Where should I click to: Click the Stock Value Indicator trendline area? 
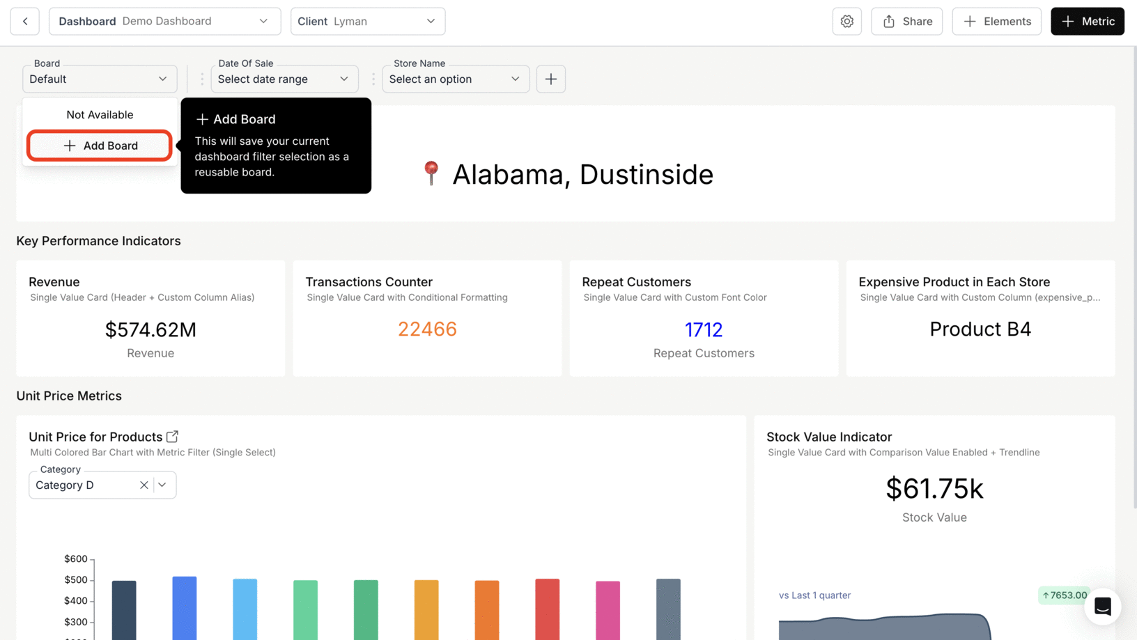[885, 627]
